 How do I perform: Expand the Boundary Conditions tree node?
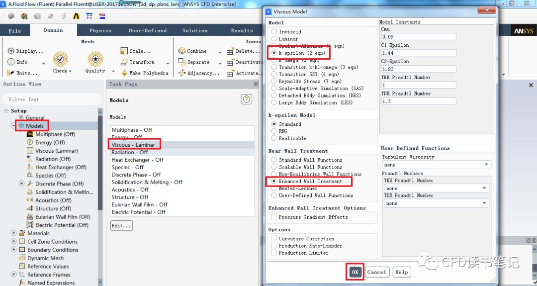click(x=14, y=249)
